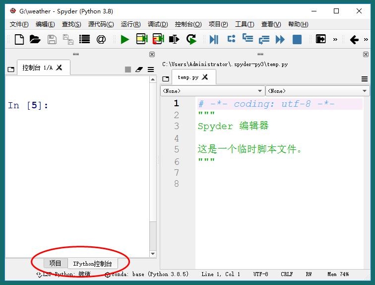The width and height of the screenshot is (375, 285).
Task: Start debugging with the Debug file icon
Action: coord(214,39)
